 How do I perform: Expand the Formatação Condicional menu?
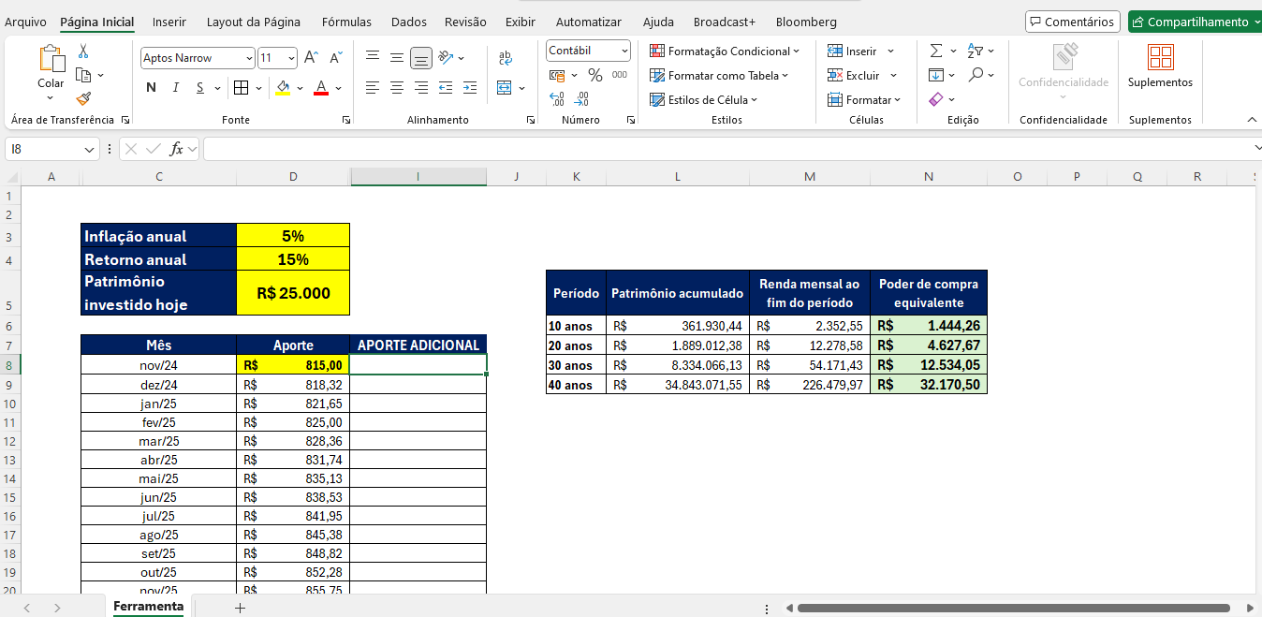pyautogui.click(x=726, y=51)
